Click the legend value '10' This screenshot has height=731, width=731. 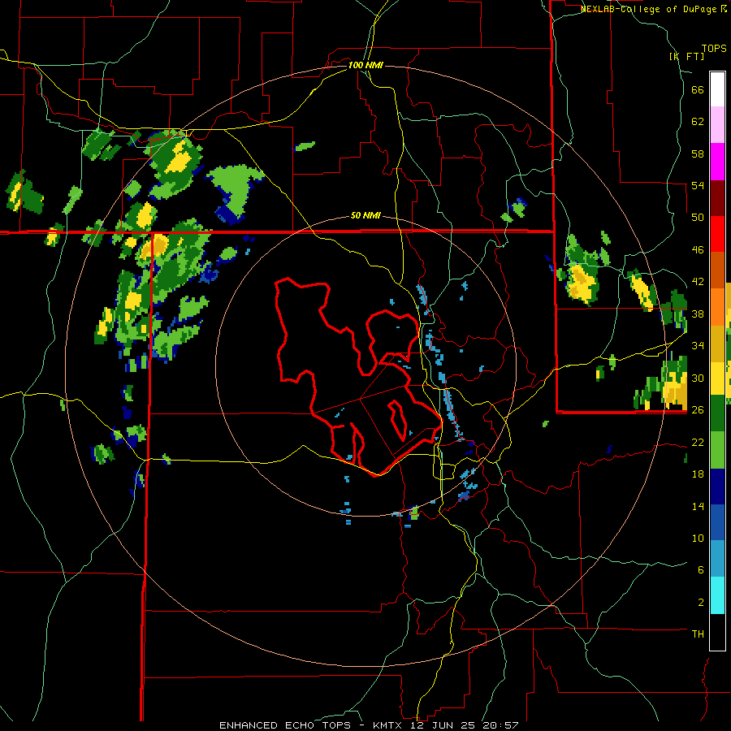698,538
